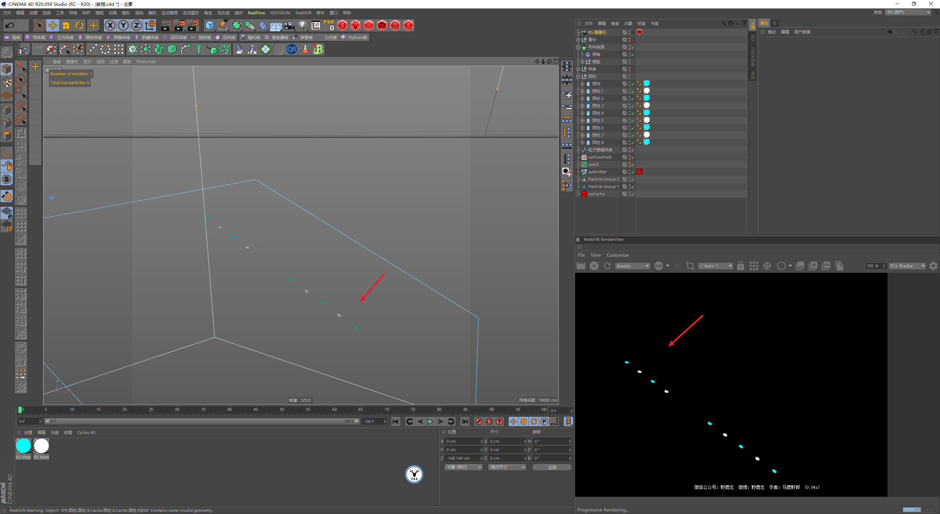Image resolution: width=940 pixels, height=514 pixels.
Task: Click the light bulb light icon
Action: [302, 25]
